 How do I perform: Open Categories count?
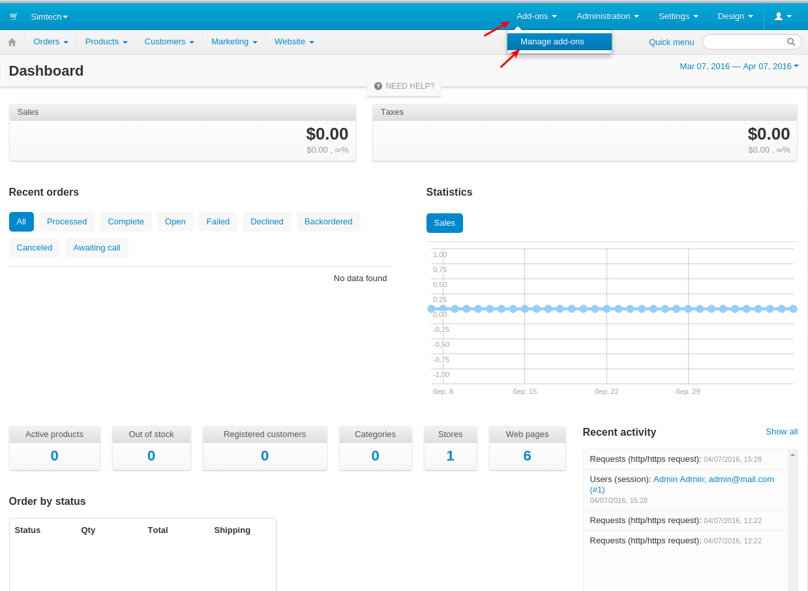pyautogui.click(x=376, y=456)
